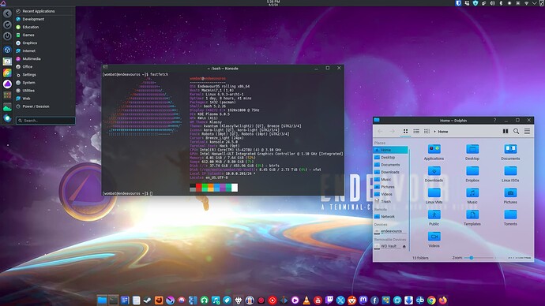
Task: Select Videos in Dolphin Places
Action: tap(391, 194)
